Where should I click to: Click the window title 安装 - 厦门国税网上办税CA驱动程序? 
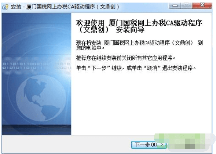point(65,7)
